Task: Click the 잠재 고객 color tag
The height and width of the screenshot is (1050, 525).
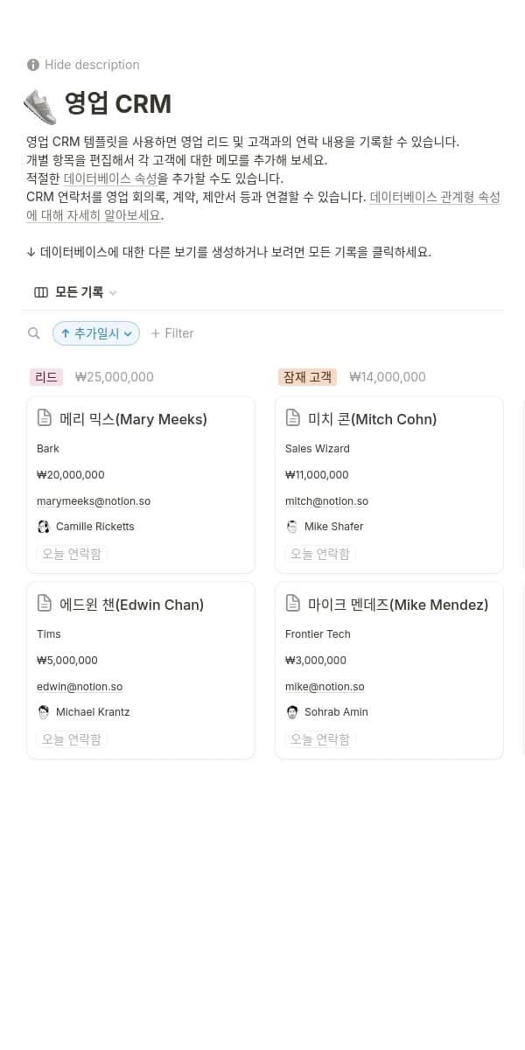Action: point(307,377)
